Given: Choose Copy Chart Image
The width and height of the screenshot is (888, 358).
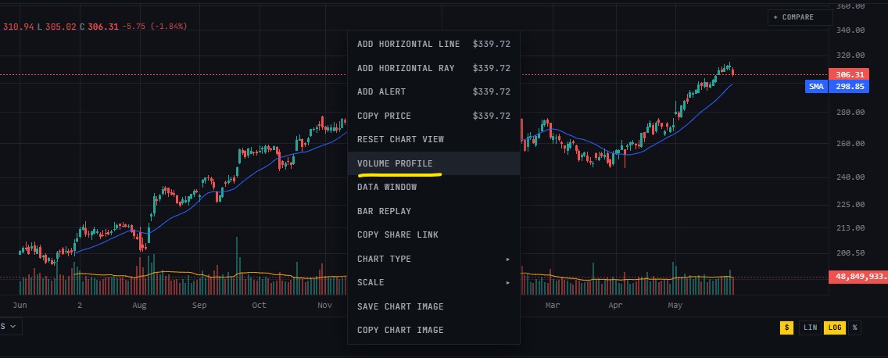Looking at the screenshot, I should click(433, 330).
